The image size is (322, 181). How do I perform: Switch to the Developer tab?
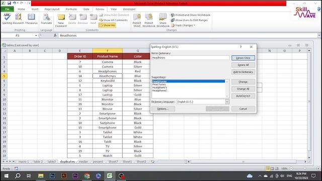[129, 9]
